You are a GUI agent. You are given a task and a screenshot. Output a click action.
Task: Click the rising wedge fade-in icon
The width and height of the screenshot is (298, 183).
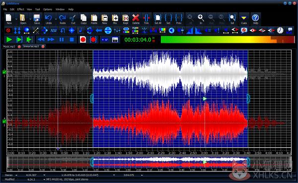click(190, 30)
